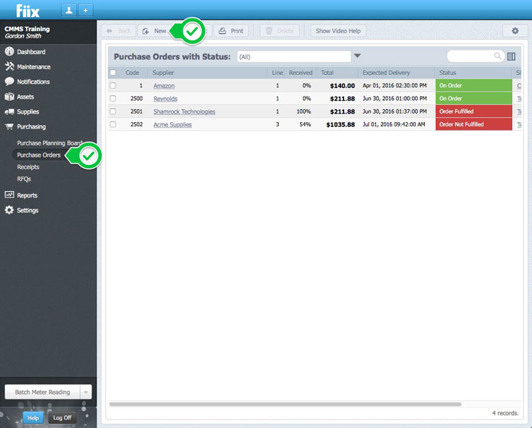
Task: Open Supplies menu item
Action: pyautogui.click(x=28, y=111)
